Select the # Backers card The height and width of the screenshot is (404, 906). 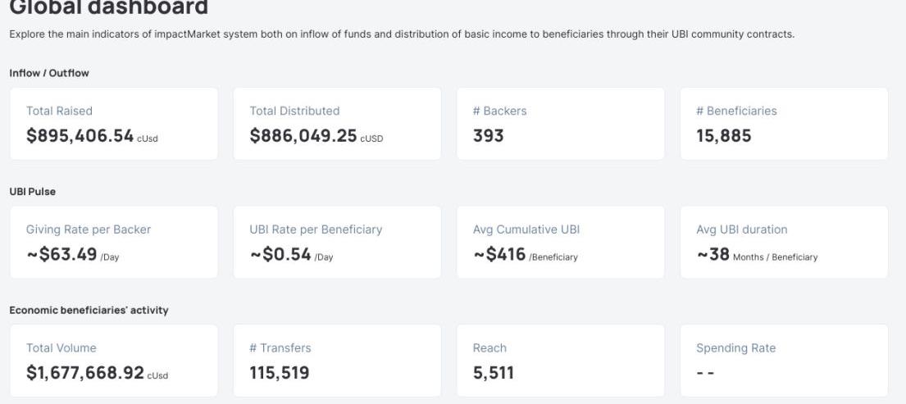[560, 124]
